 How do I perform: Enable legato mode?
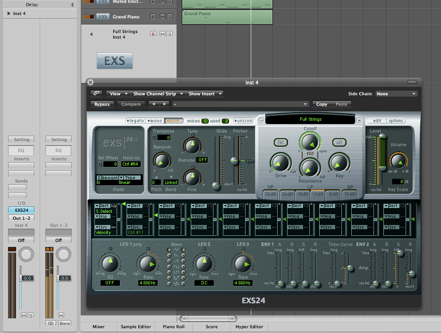pos(136,121)
